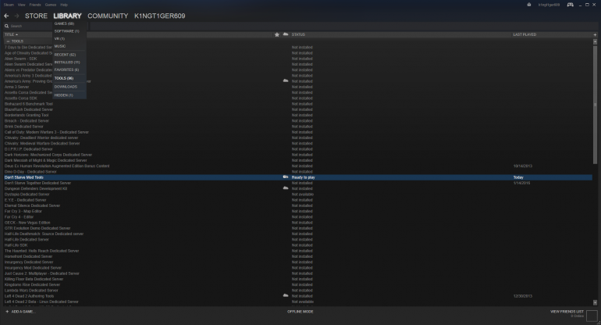
Task: Click icon beside Don't Starve Mod Tools status
Action: click(x=286, y=177)
